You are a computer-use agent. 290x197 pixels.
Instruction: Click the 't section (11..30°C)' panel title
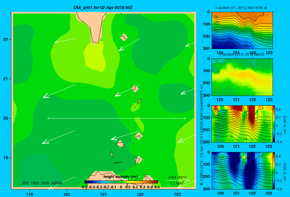tap(241, 8)
